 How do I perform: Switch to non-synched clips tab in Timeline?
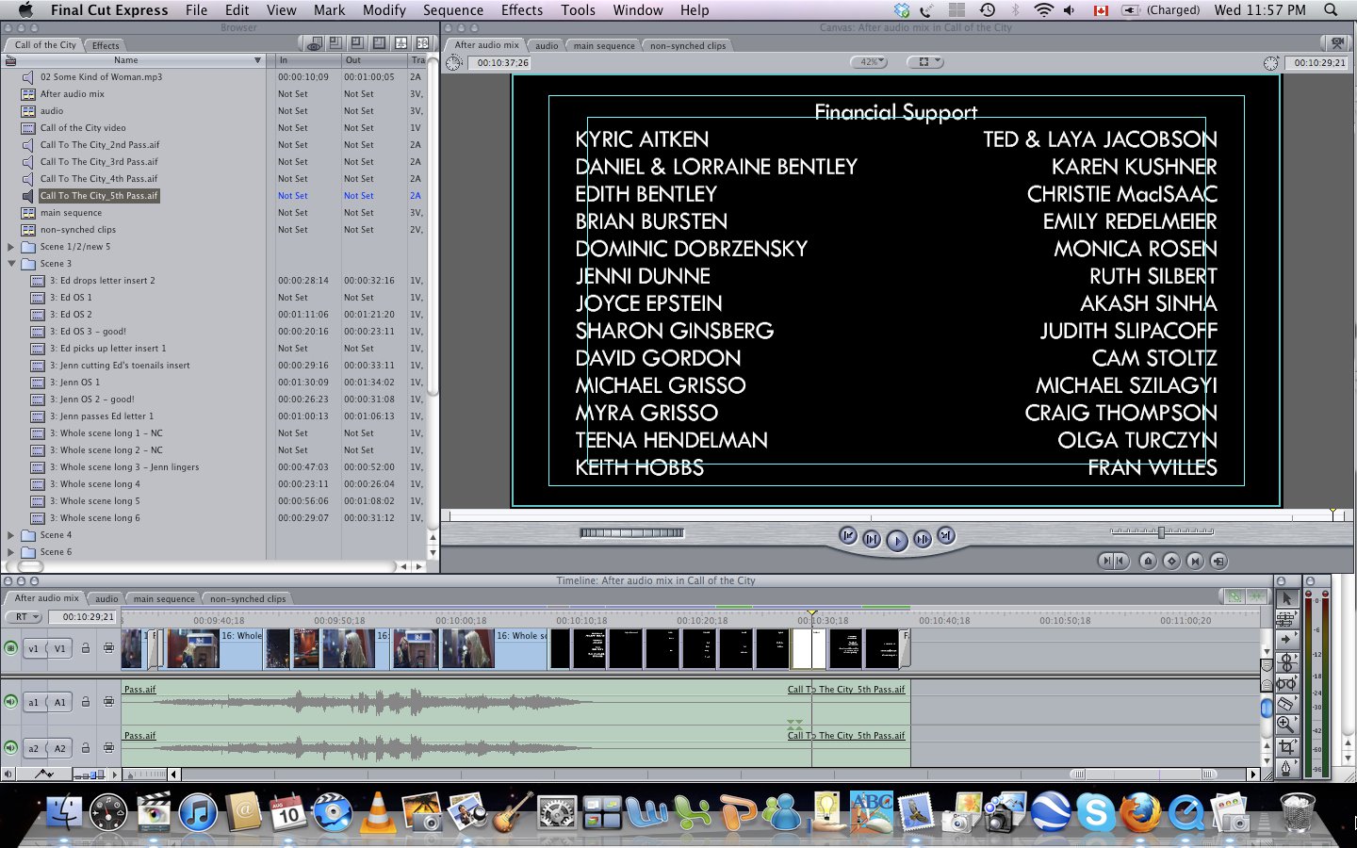tap(248, 598)
